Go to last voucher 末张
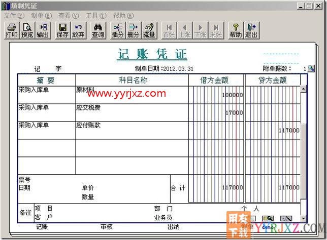Screen dimensions: 327x240 point(216,30)
